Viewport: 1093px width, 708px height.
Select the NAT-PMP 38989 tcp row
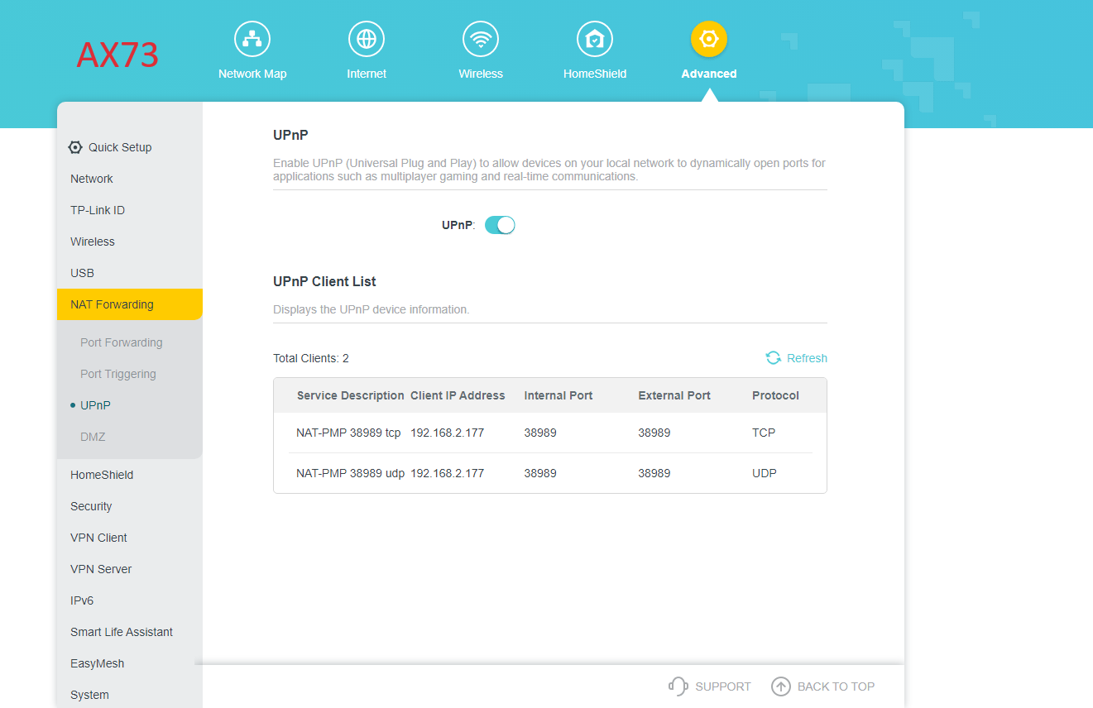pos(550,433)
